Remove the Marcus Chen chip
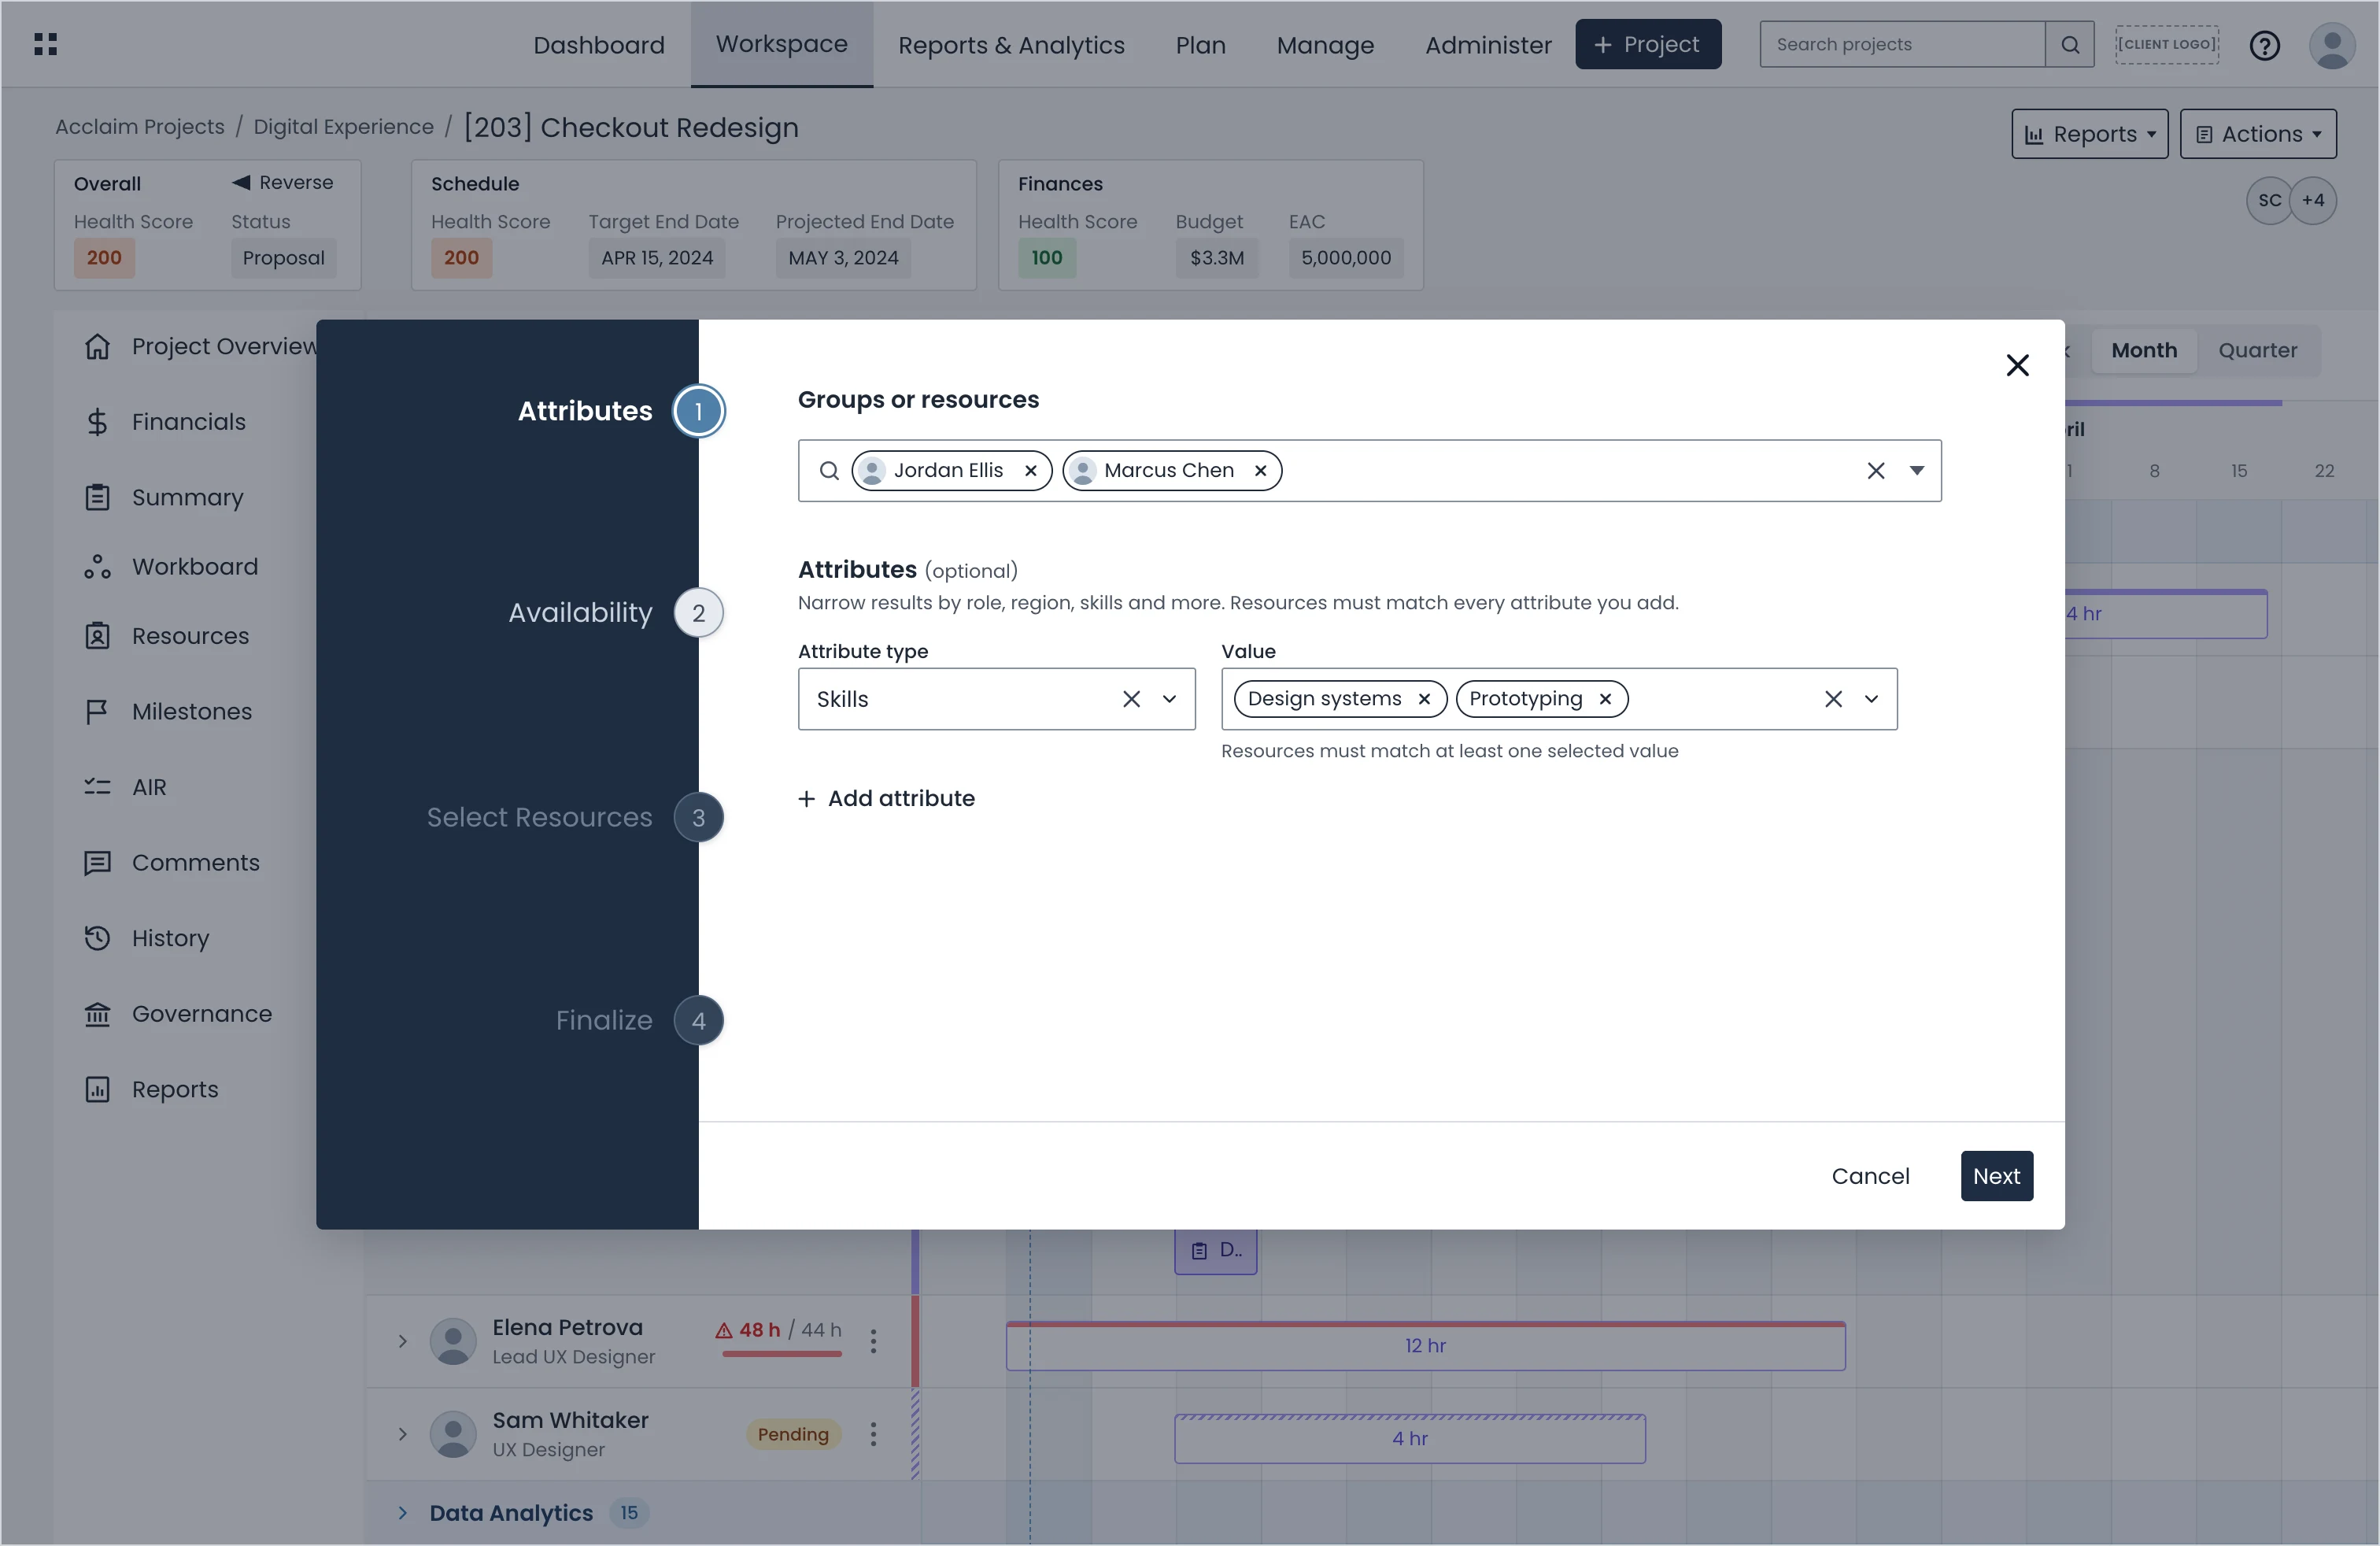 coord(1260,470)
